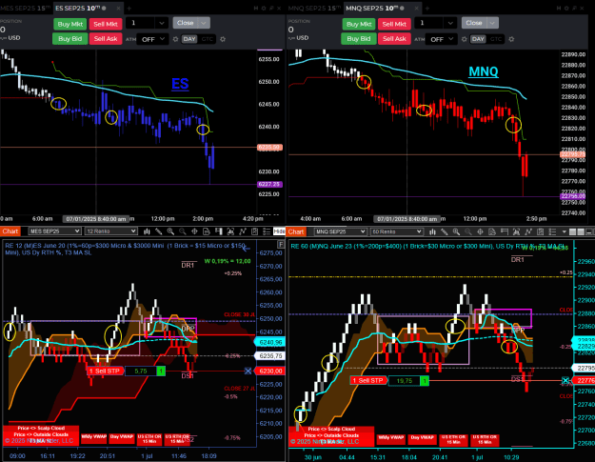The image size is (595, 462).
Task: Toggle the Wkly VWAP indicator button on MNQ chart
Action: pyautogui.click(x=391, y=440)
